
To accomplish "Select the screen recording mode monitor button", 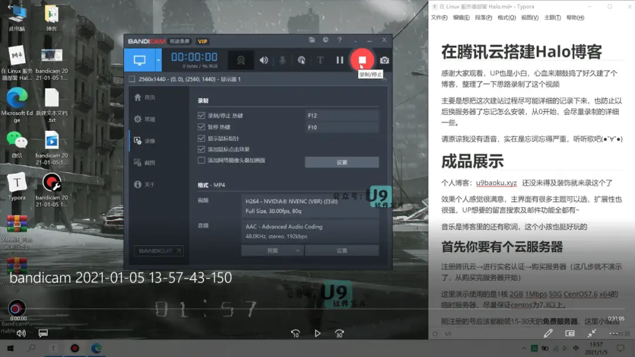I will click(140, 60).
